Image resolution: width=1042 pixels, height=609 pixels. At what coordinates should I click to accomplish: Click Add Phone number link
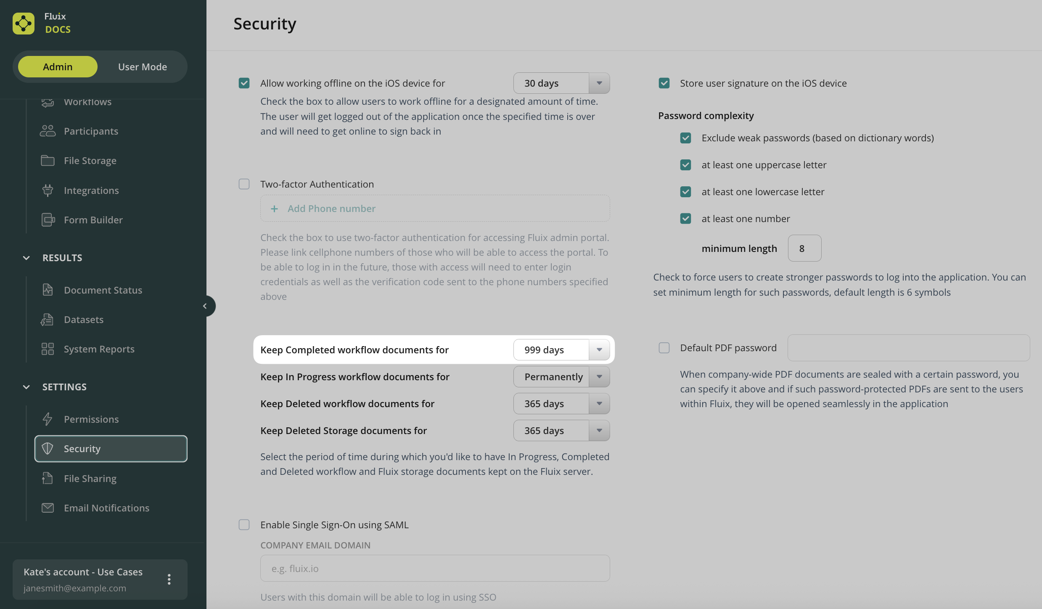click(x=331, y=209)
